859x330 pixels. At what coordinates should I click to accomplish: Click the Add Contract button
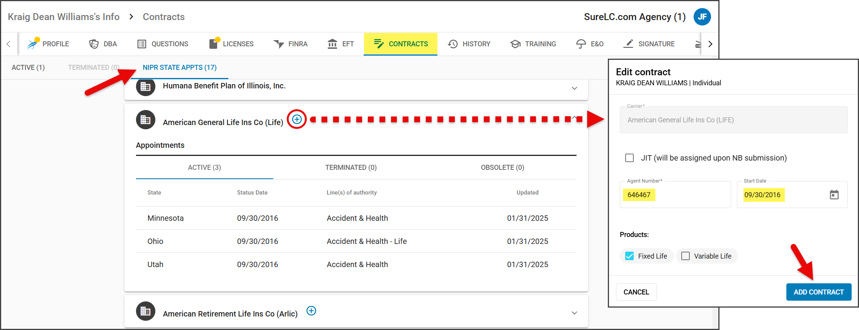[819, 292]
